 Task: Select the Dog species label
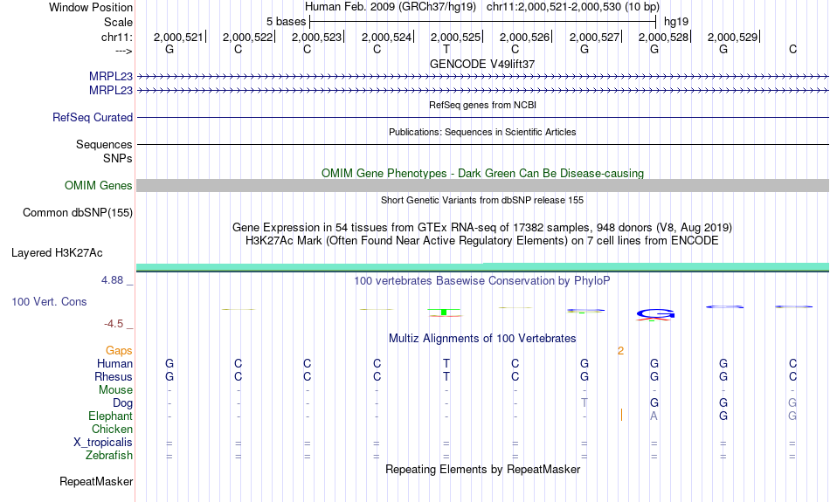point(122,403)
